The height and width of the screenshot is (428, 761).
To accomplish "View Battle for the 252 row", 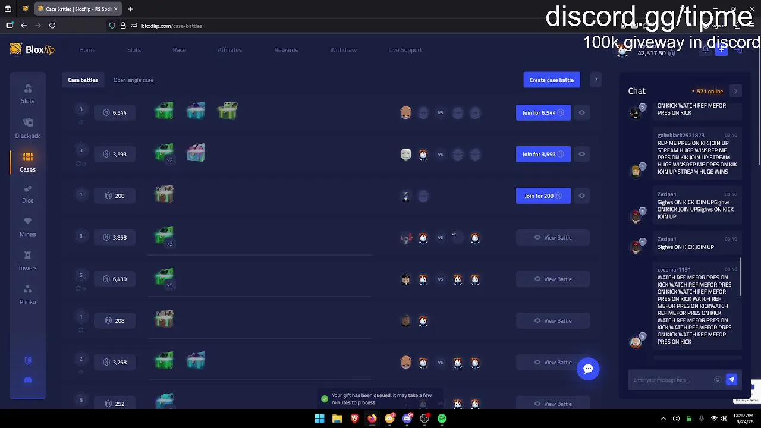I will pyautogui.click(x=553, y=404).
